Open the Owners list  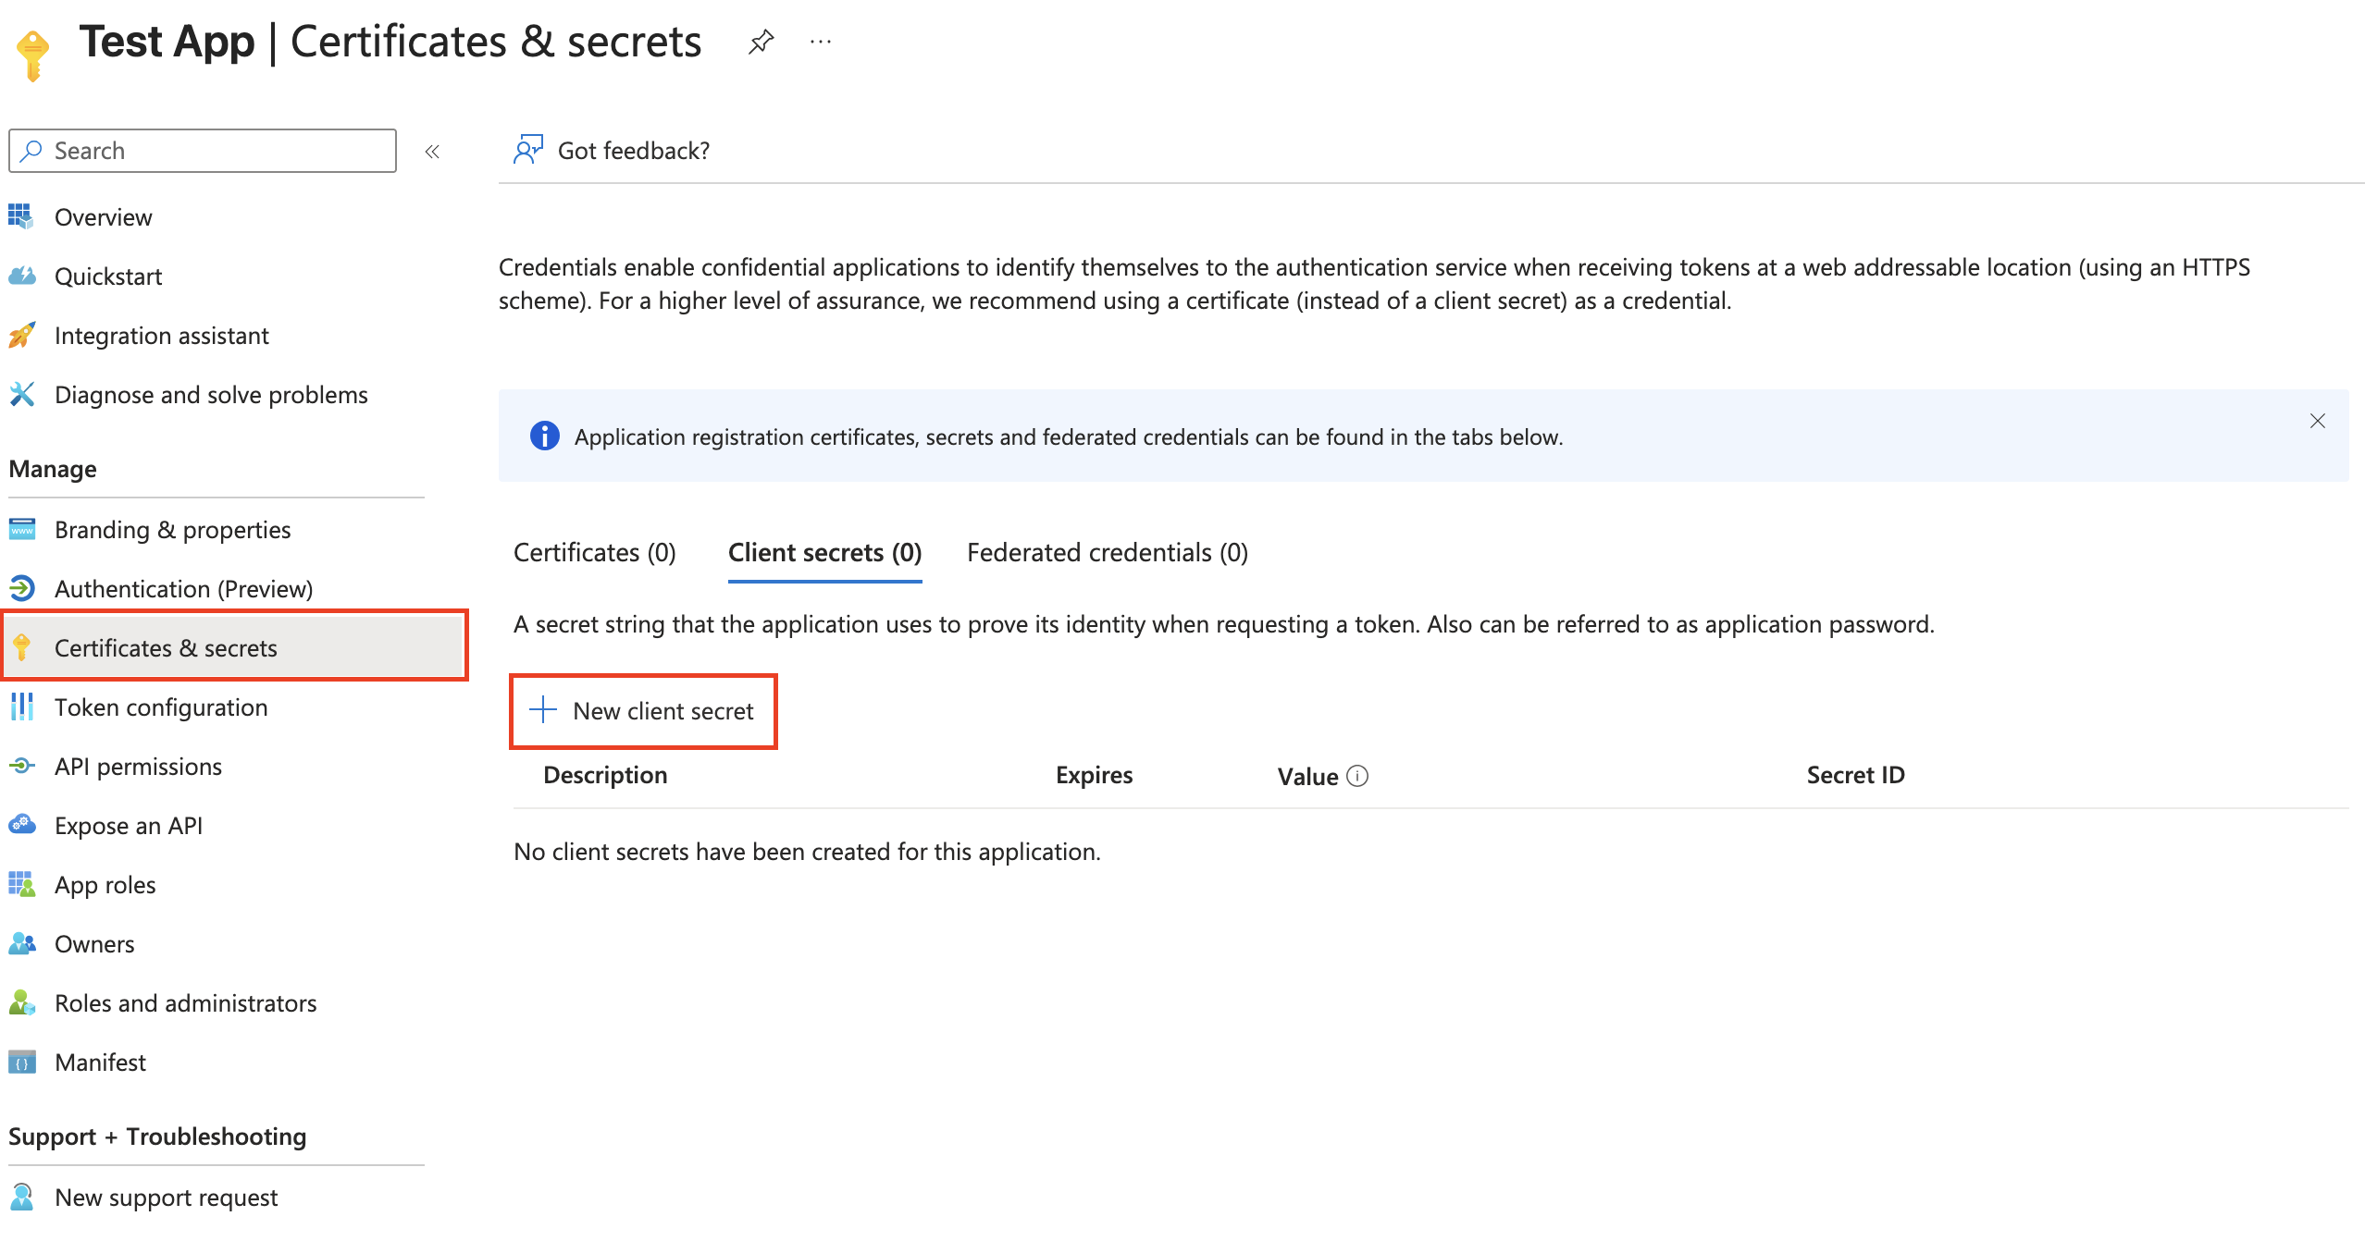pyautogui.click(x=94, y=943)
